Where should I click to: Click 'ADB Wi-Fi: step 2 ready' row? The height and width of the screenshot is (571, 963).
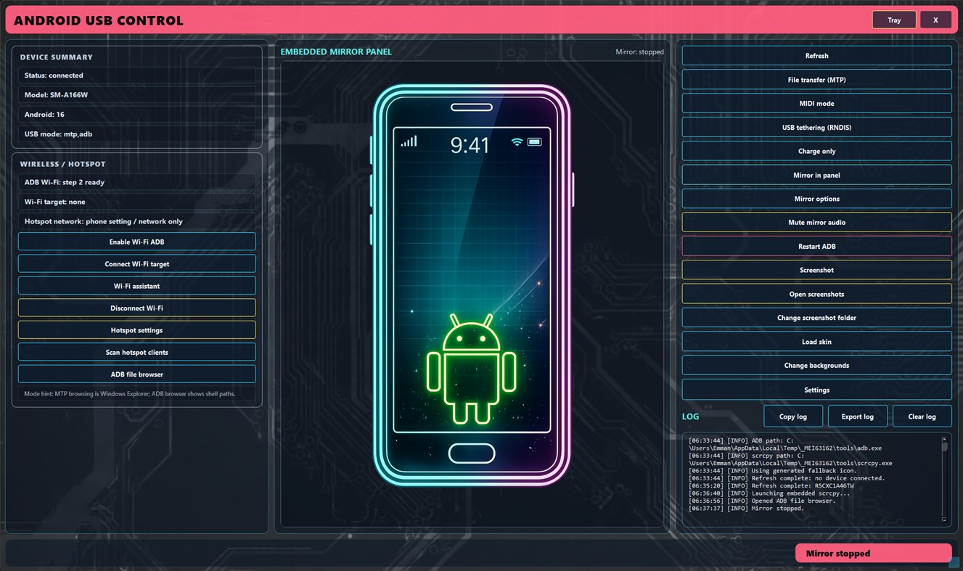click(137, 182)
